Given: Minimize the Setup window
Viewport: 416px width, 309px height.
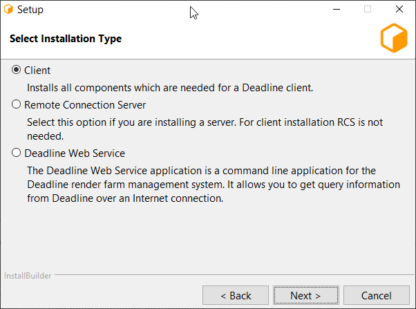Looking at the screenshot, I should 336,10.
